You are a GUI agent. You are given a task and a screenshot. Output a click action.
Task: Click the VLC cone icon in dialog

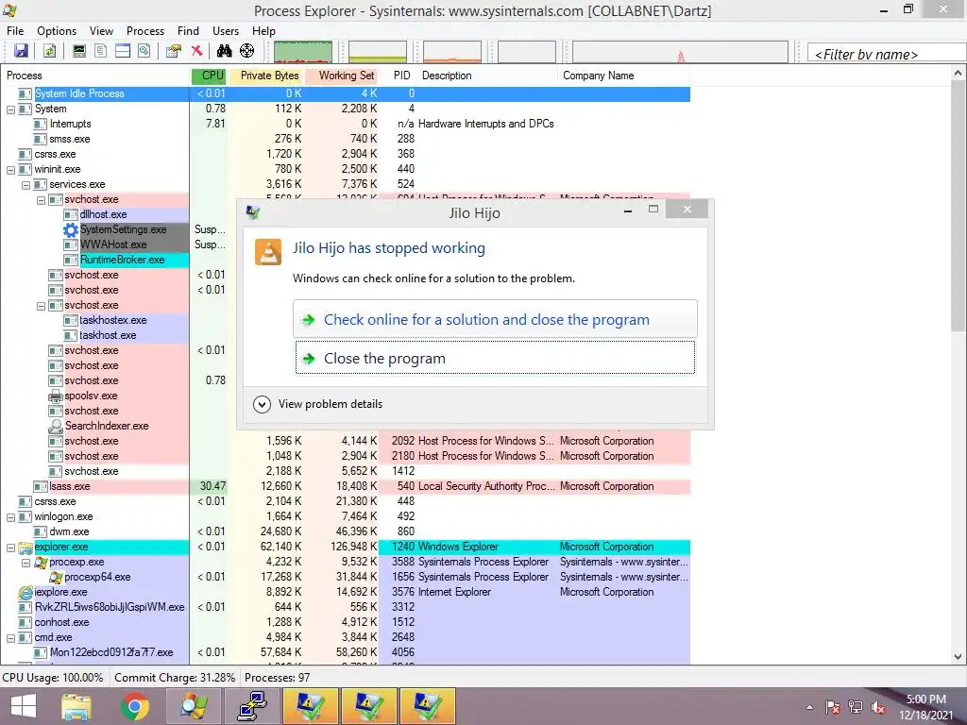point(268,252)
